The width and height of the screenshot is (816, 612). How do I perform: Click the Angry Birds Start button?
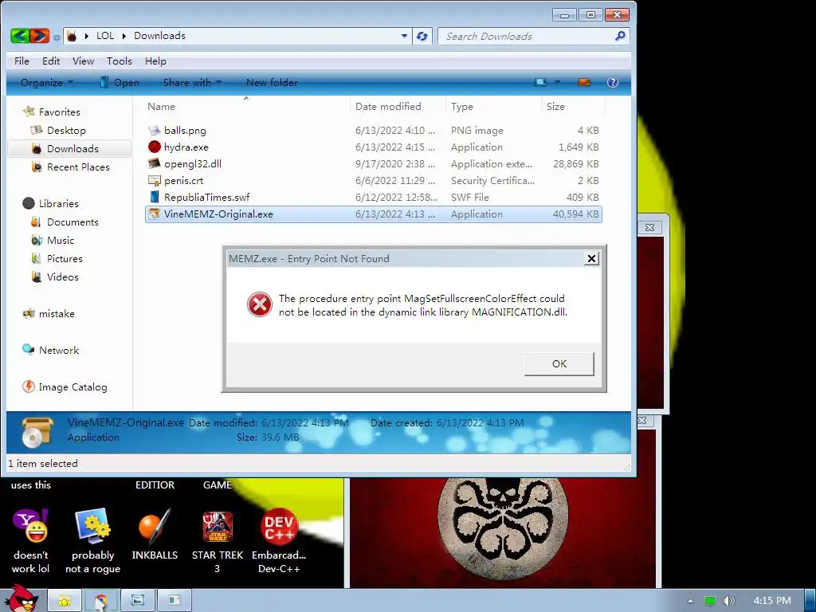22,599
